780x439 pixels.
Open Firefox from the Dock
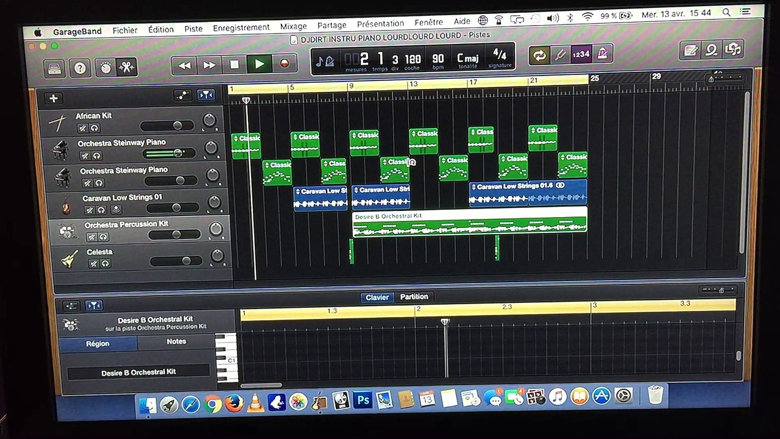pyautogui.click(x=234, y=403)
